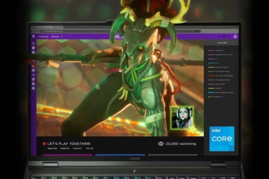Open the three-dot more options menu
Image resolution: width=269 pixels, height=179 pixels.
pyautogui.click(x=62, y=37)
